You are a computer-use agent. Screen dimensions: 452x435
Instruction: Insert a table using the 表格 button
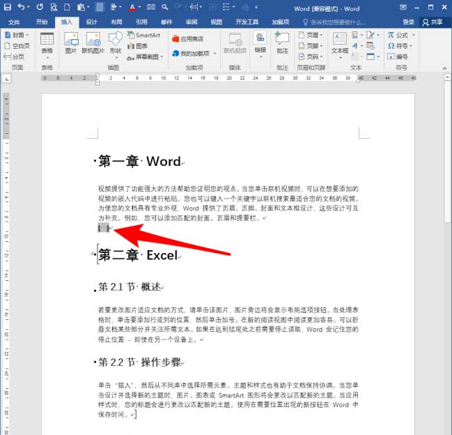(47, 43)
